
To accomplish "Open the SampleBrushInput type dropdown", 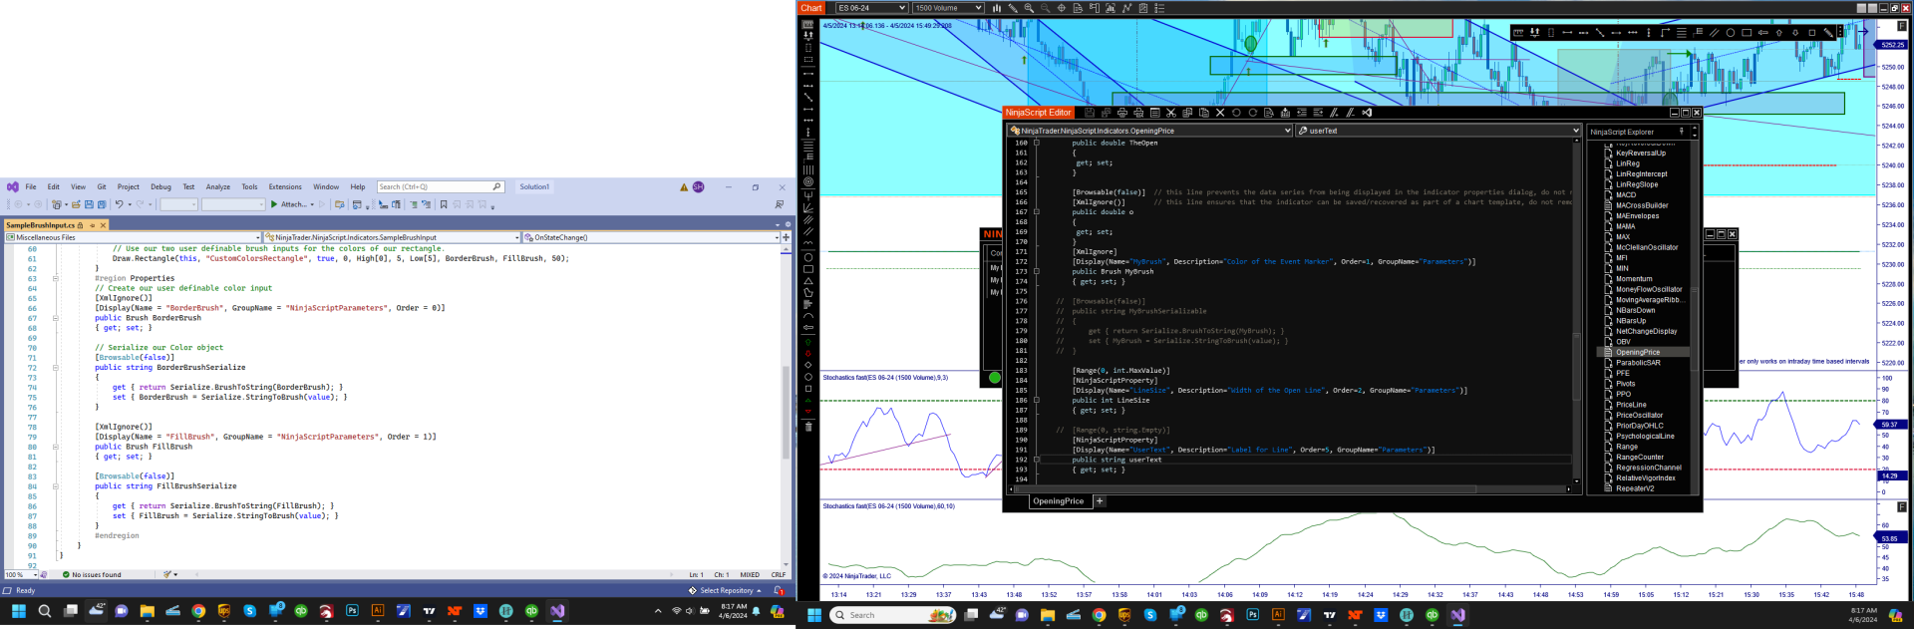I will point(392,237).
